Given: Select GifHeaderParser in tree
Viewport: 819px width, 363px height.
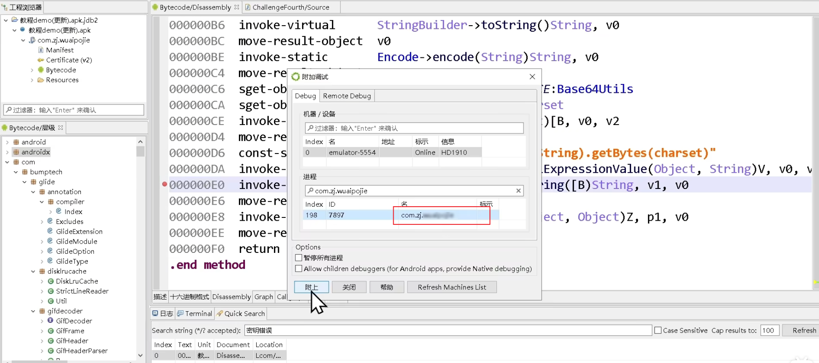Looking at the screenshot, I should [x=82, y=351].
